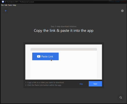Open settings with the gear icon
The width and height of the screenshot is (127, 104).
(122, 11)
